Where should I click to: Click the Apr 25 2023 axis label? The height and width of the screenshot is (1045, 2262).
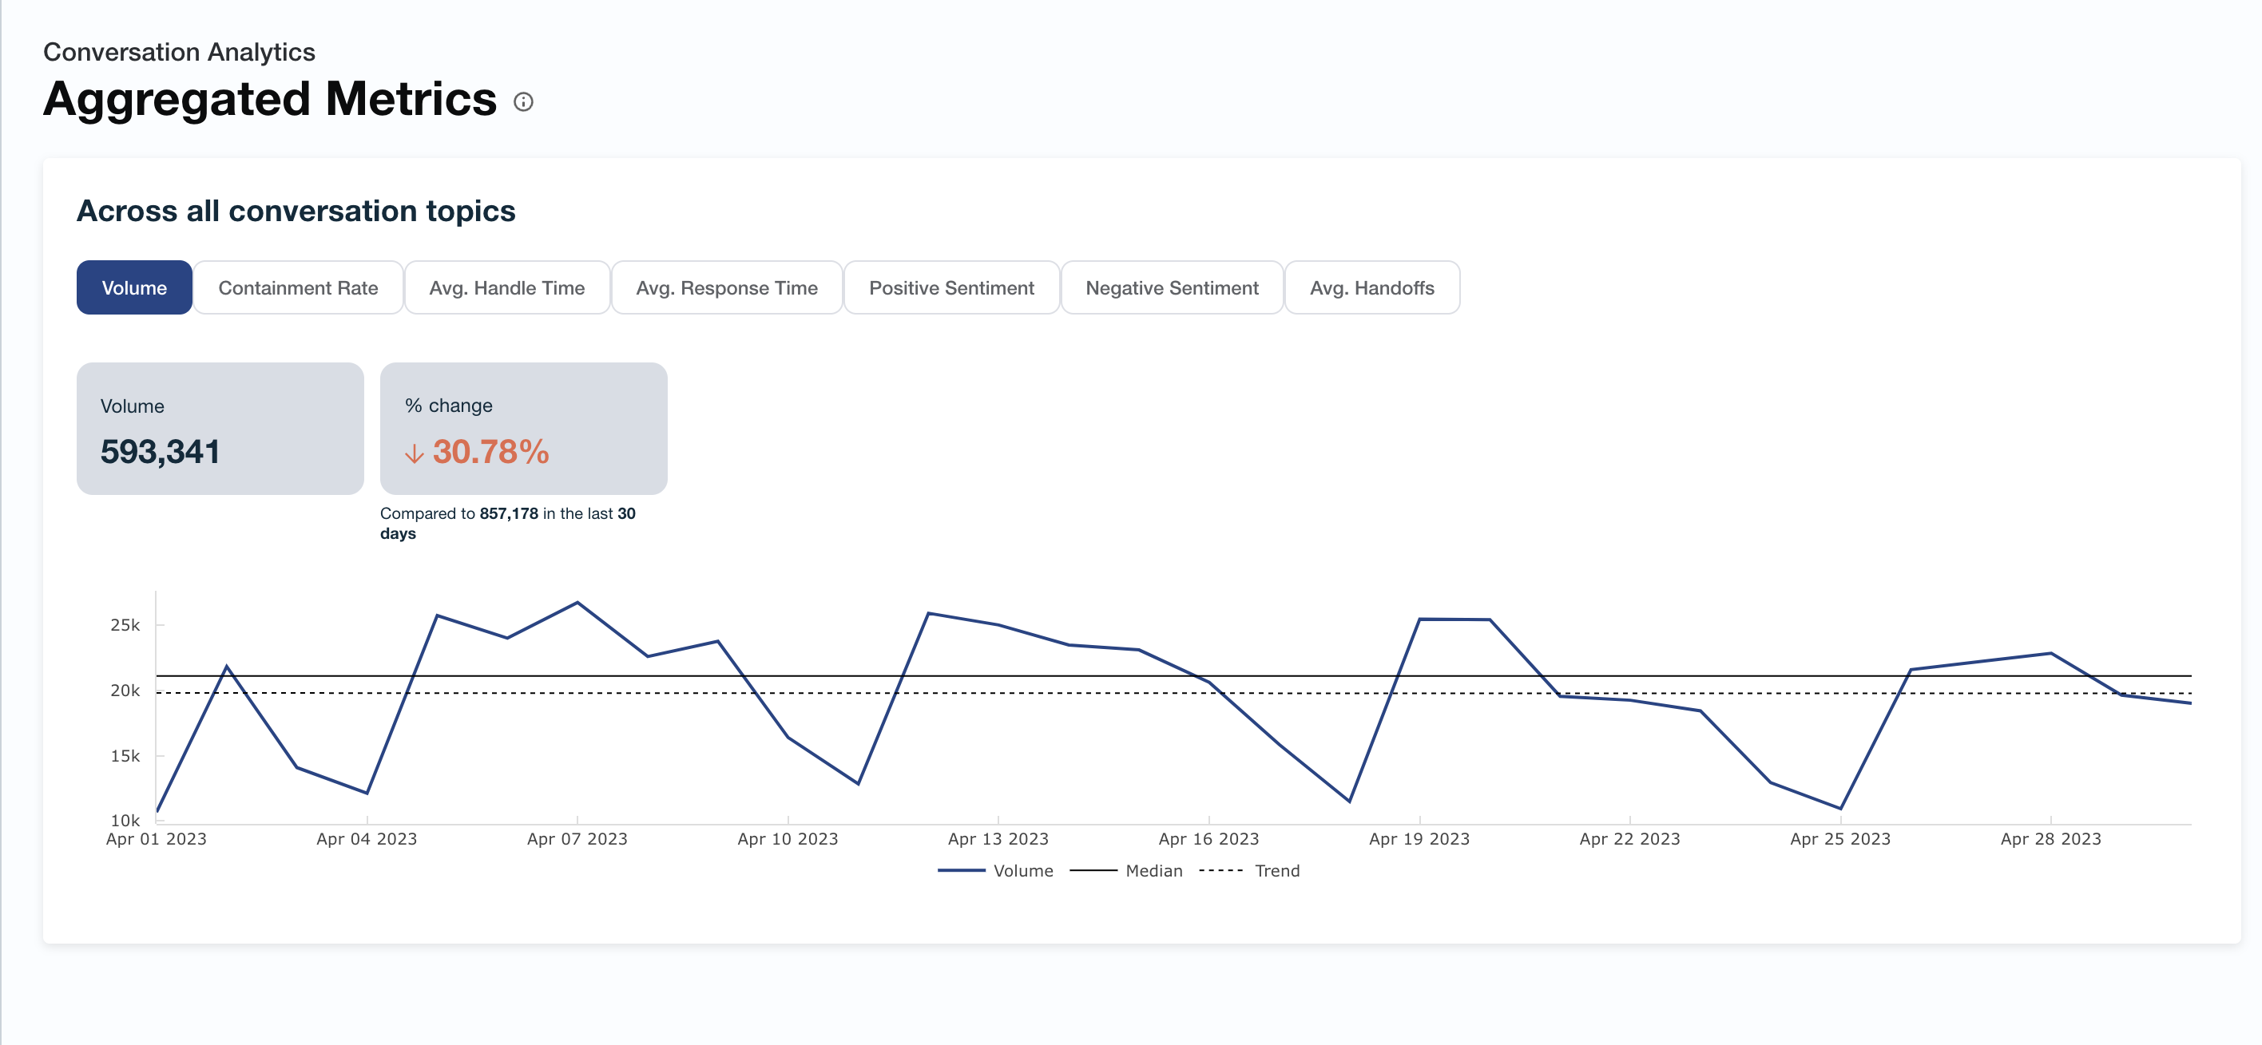tap(1839, 839)
